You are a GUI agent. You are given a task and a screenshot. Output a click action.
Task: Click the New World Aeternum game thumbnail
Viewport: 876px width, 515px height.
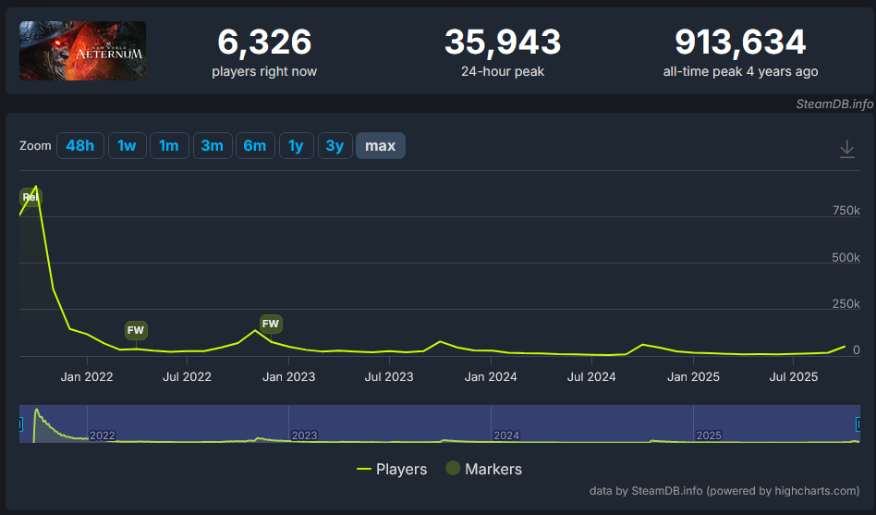pos(82,51)
